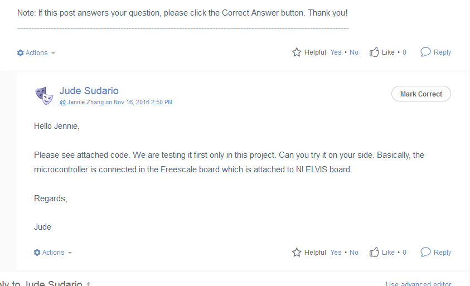Click speech bubble Reply icon in top post
This screenshot has height=286, width=470.
click(425, 52)
